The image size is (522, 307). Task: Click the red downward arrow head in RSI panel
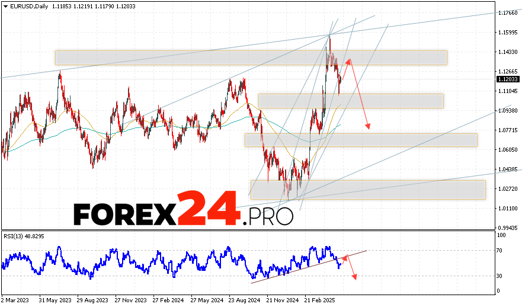tap(355, 277)
